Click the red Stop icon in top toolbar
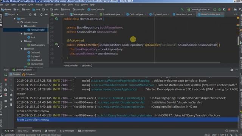The image size is (242, 136). [230, 9]
